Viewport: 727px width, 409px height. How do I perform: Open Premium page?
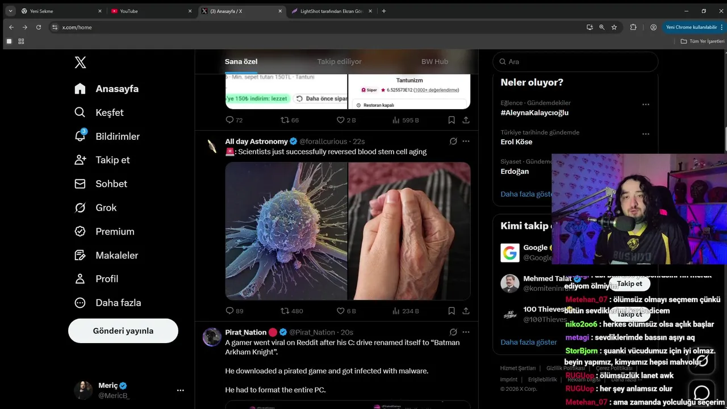[105, 231]
